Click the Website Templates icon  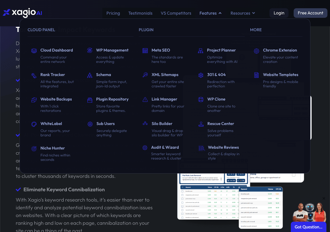257,75
